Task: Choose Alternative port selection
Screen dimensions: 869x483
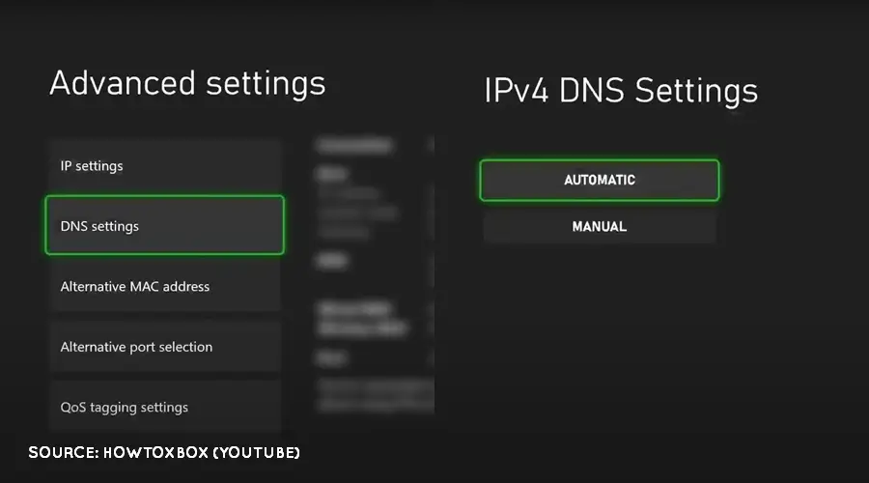Action: click(x=164, y=347)
